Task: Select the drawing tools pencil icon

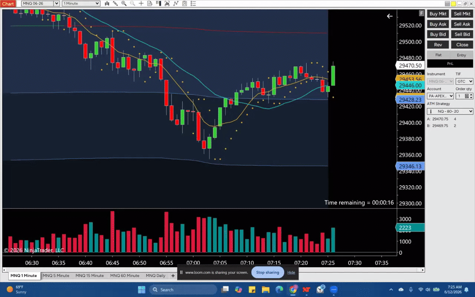Action: tap(116, 3)
